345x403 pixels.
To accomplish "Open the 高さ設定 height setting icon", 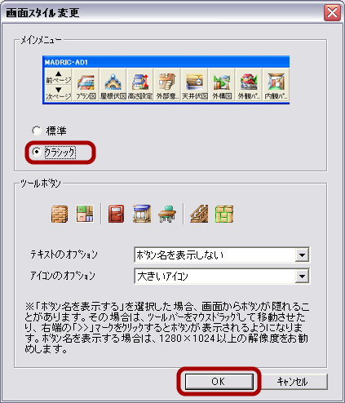I will 140,85.
